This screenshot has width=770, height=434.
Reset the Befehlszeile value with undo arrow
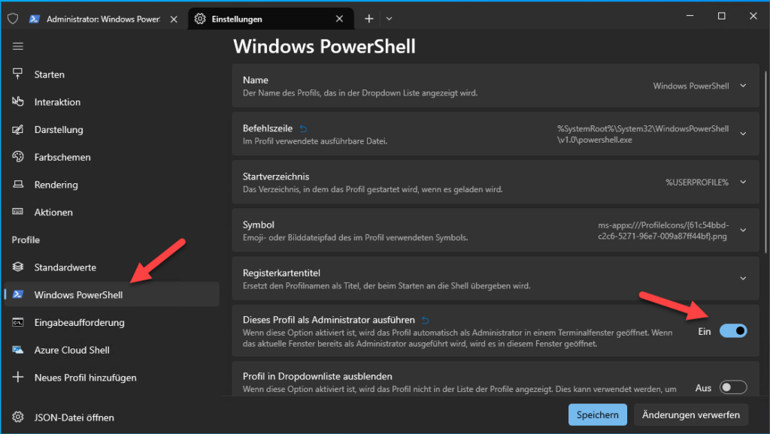tap(303, 128)
